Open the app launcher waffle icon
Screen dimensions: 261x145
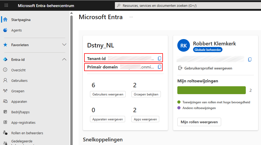point(6,5)
